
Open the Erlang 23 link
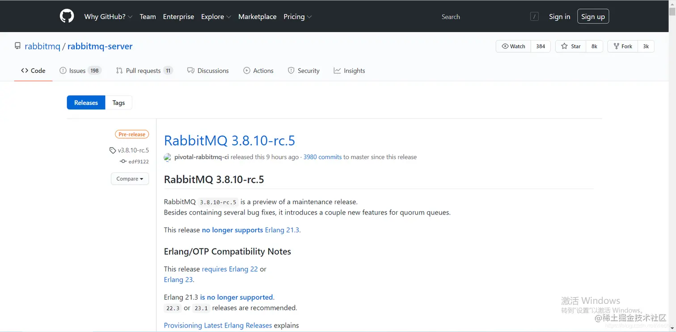point(178,280)
